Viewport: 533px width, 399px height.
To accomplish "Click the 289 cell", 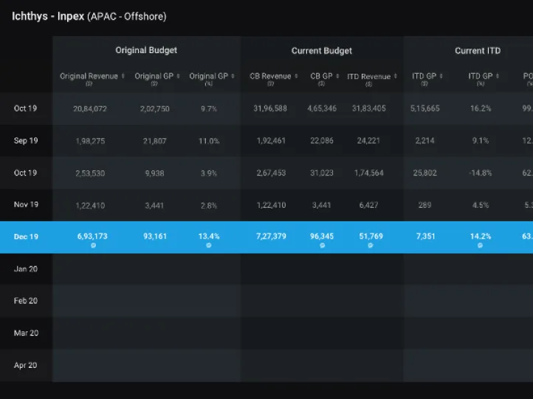I will (x=425, y=205).
